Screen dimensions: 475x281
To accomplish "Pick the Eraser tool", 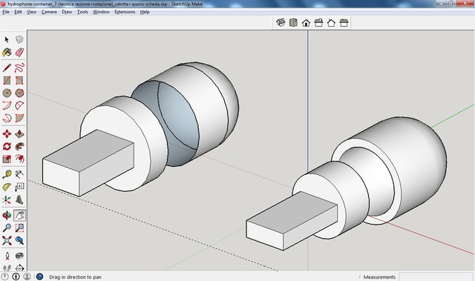I will pyautogui.click(x=19, y=52).
